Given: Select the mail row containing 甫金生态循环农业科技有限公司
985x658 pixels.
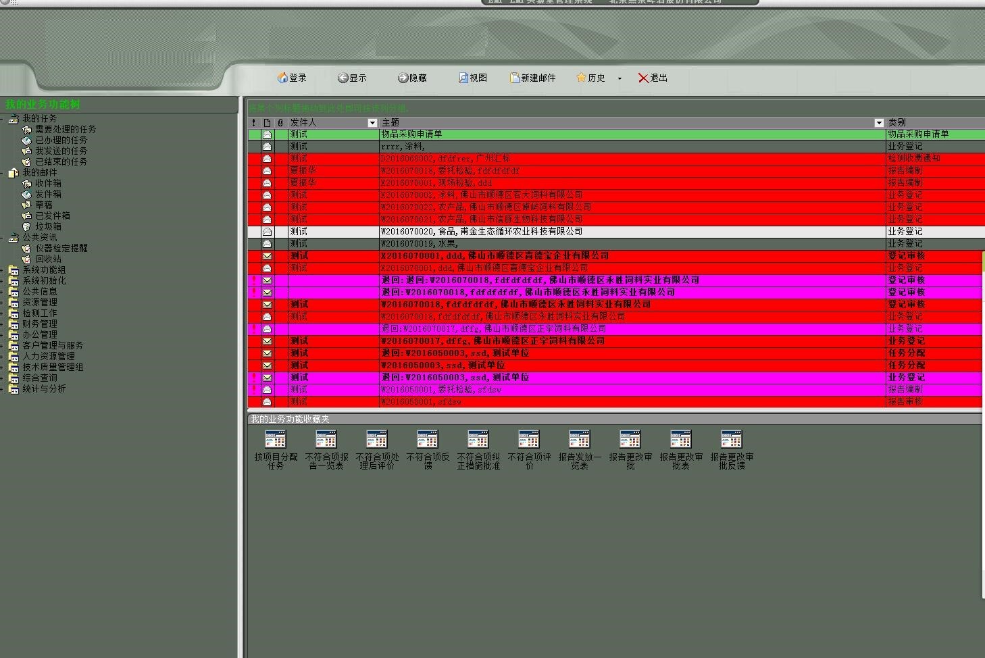Looking at the screenshot, I should (481, 232).
